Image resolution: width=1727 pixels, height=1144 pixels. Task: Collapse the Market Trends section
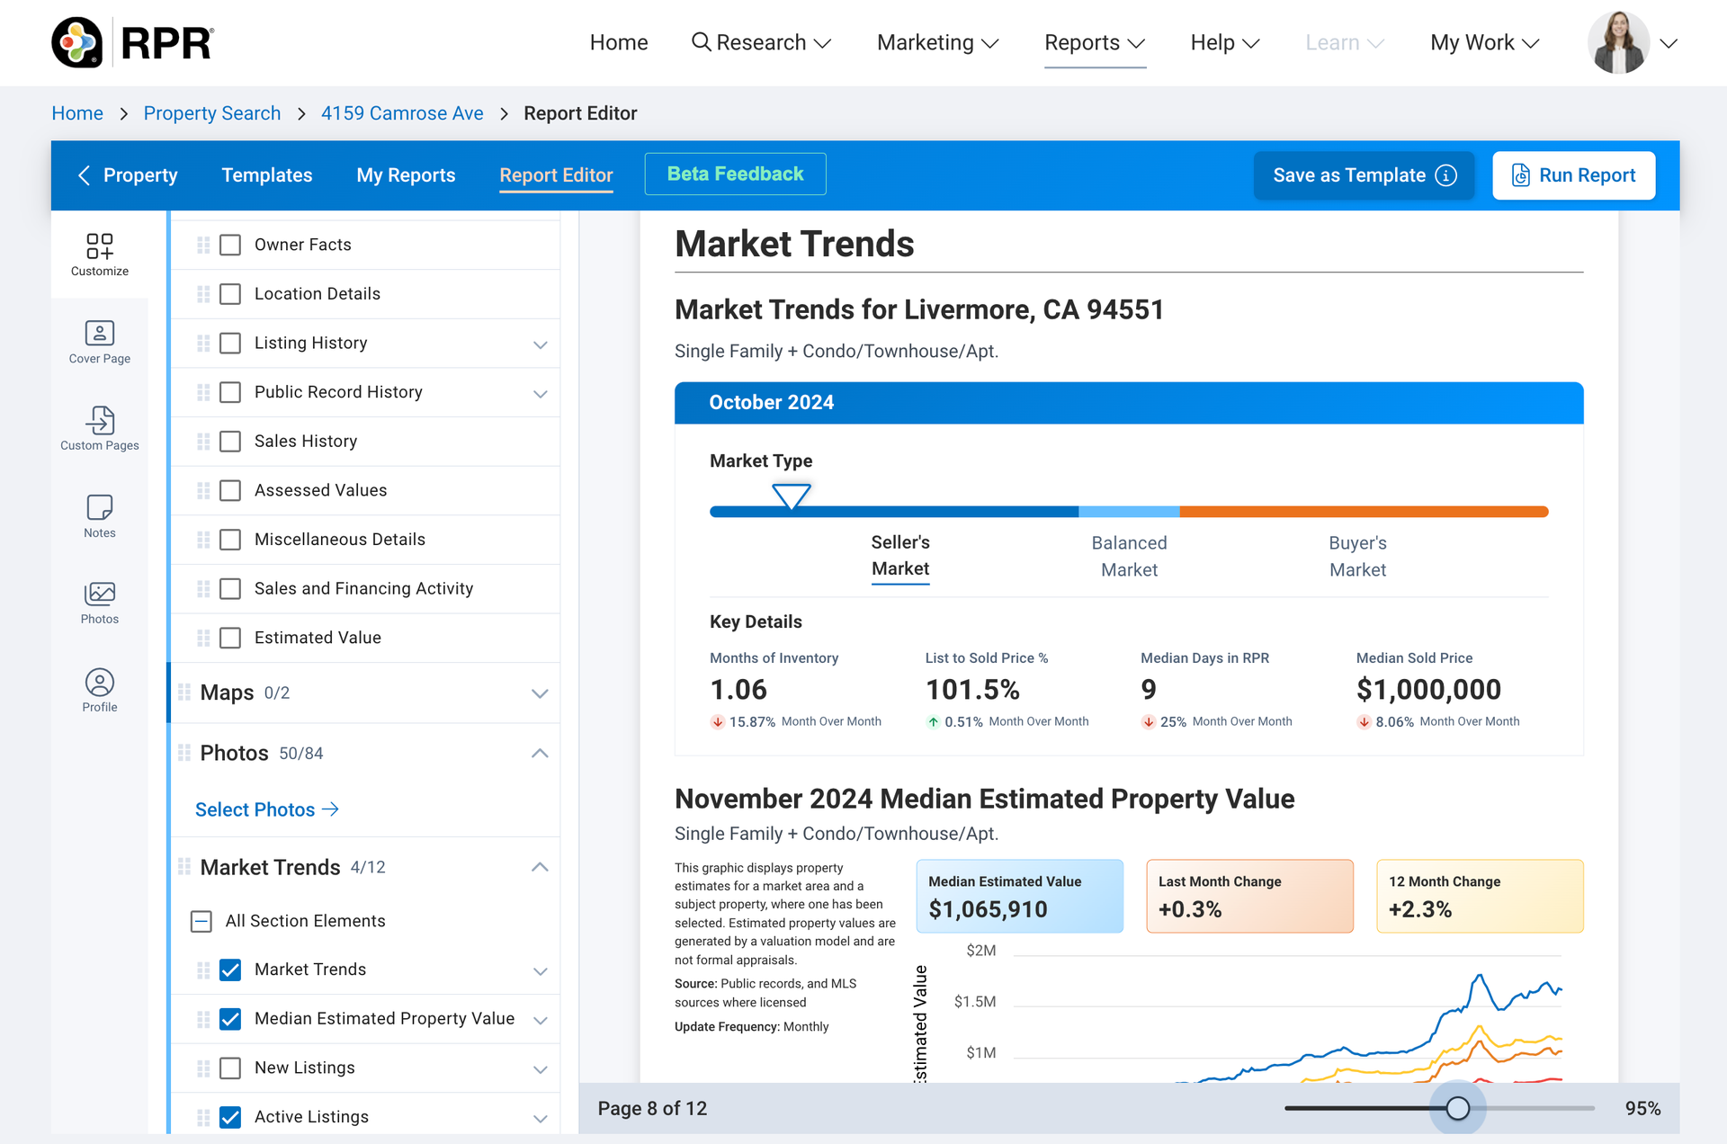[540, 867]
